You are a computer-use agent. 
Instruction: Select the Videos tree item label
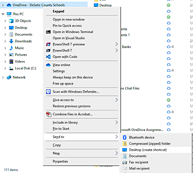(20, 62)
